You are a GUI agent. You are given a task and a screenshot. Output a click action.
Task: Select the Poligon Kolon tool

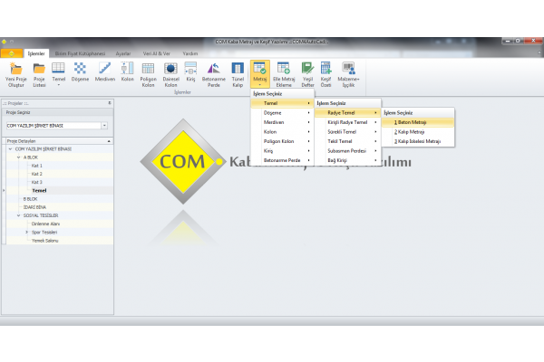click(148, 74)
